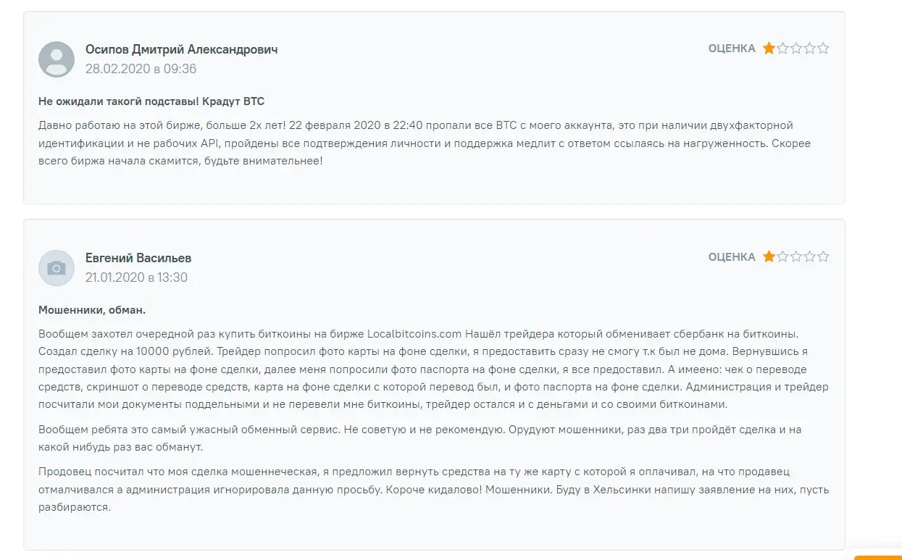Click the ОЦЕНКА label in the second review
Image resolution: width=902 pixels, height=560 pixels.
tap(732, 256)
